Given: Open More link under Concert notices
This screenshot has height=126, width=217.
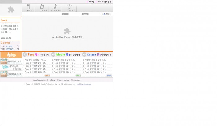Looking at the screenshot, I should click(x=108, y=75).
